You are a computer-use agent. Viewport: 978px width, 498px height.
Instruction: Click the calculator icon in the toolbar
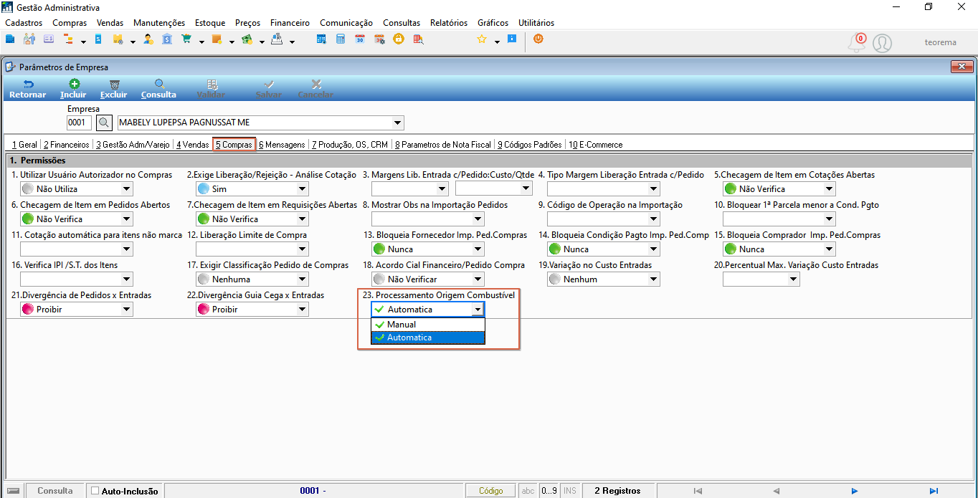click(341, 39)
